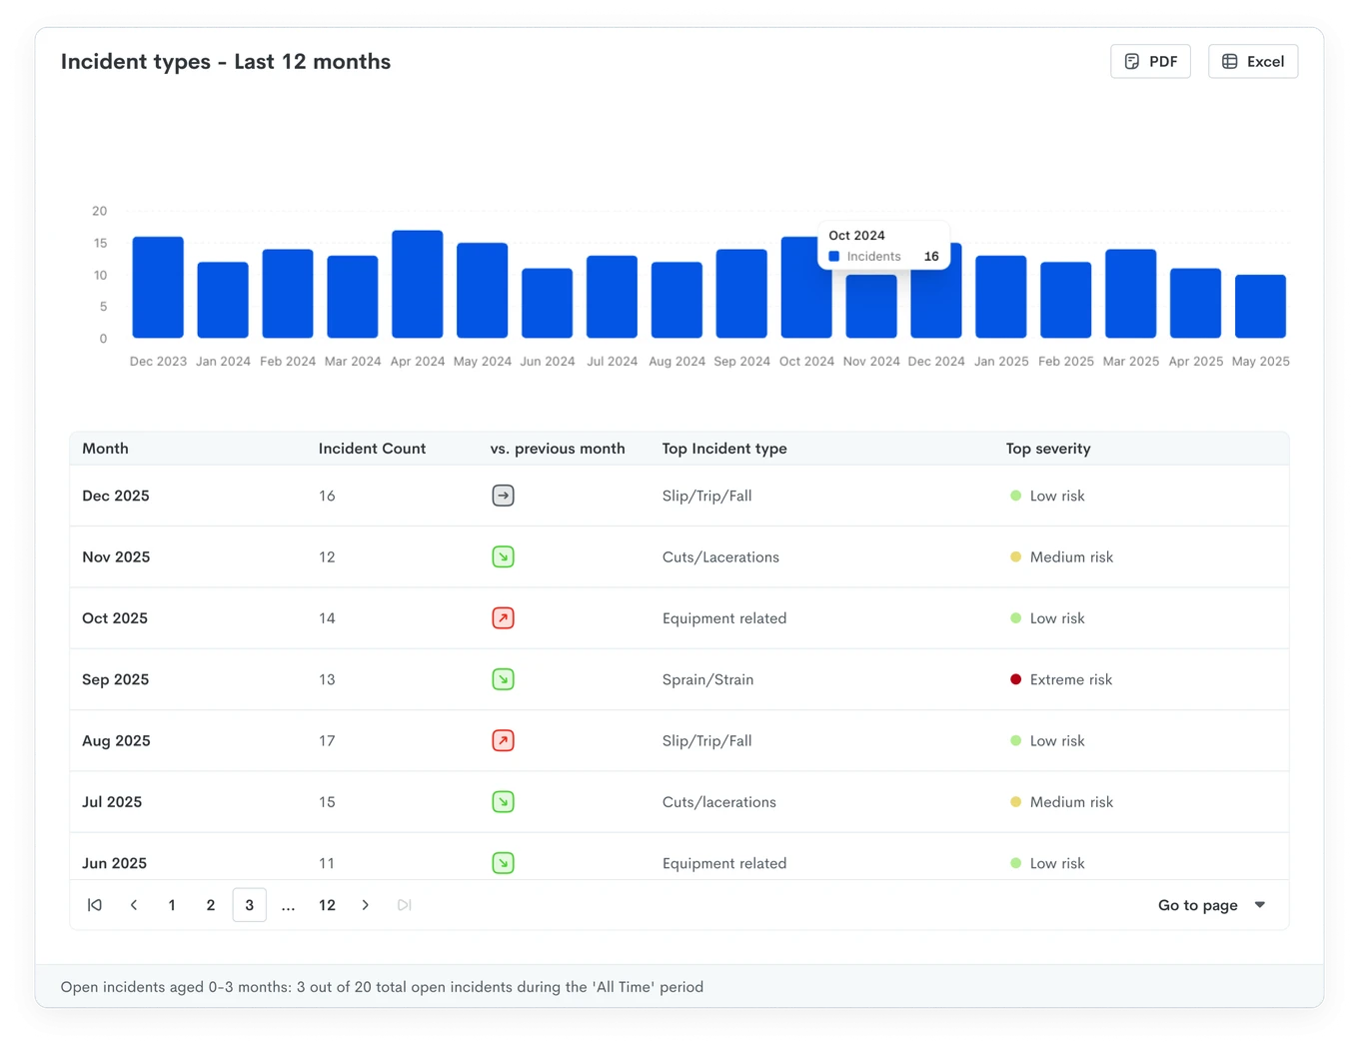Click the Apr 2024 bar in chart
The image size is (1359, 1050).
(418, 284)
